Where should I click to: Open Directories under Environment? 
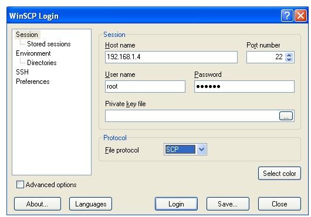pyautogui.click(x=42, y=63)
